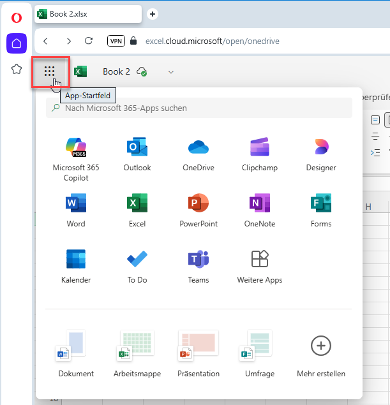Click the align lines icon in ribbon
The width and height of the screenshot is (390, 405).
(x=375, y=136)
